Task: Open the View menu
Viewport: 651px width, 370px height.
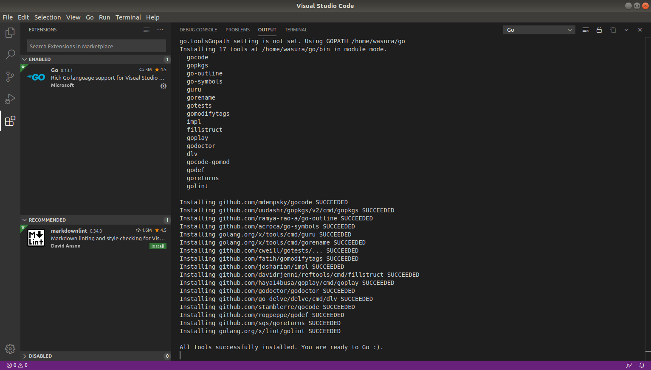Action: click(x=73, y=17)
